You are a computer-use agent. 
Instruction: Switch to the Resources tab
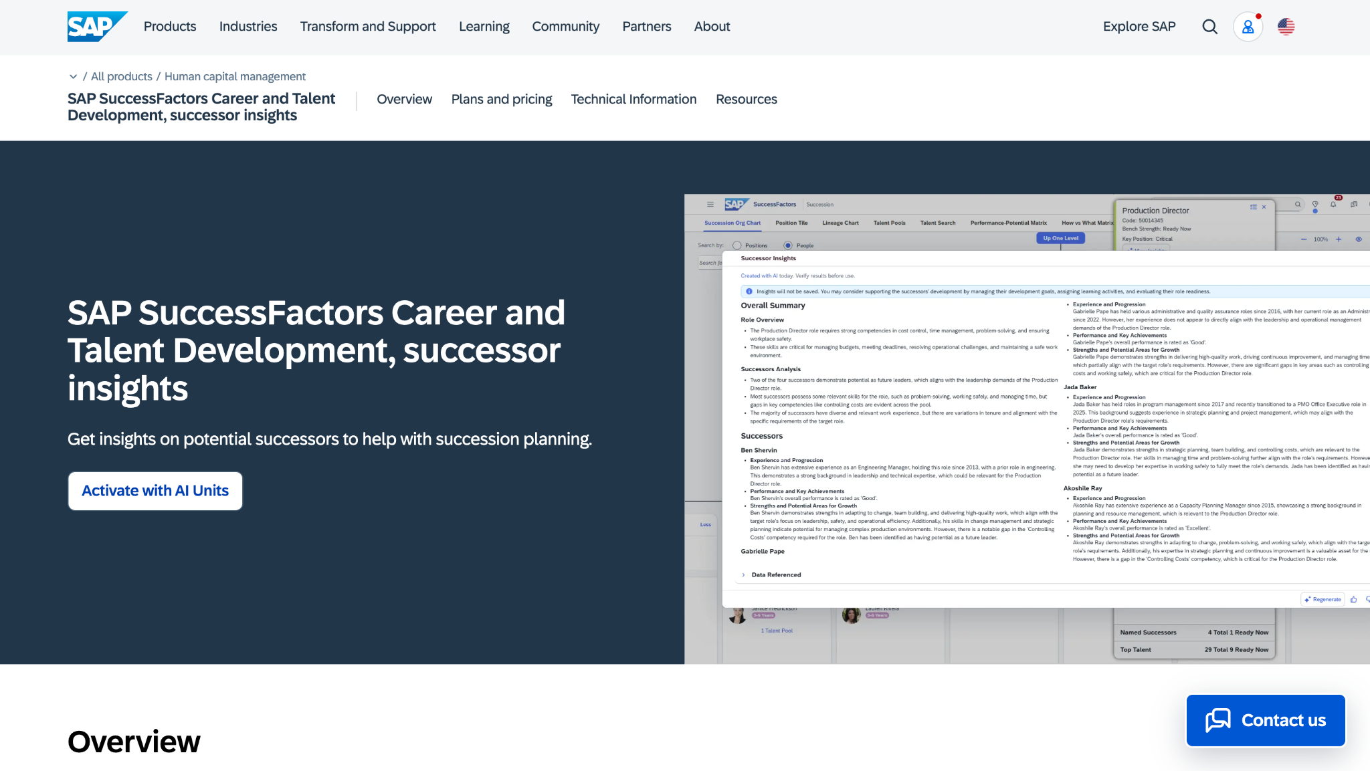[x=747, y=100]
